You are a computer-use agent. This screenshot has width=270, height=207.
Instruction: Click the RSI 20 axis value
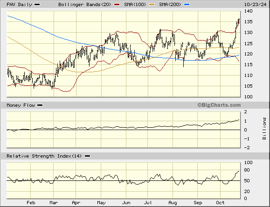point(247,192)
